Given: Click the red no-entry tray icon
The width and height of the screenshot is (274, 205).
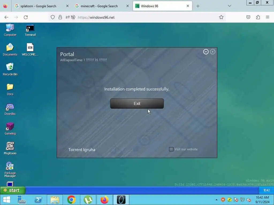Looking at the screenshot, I should pyautogui.click(x=223, y=200).
